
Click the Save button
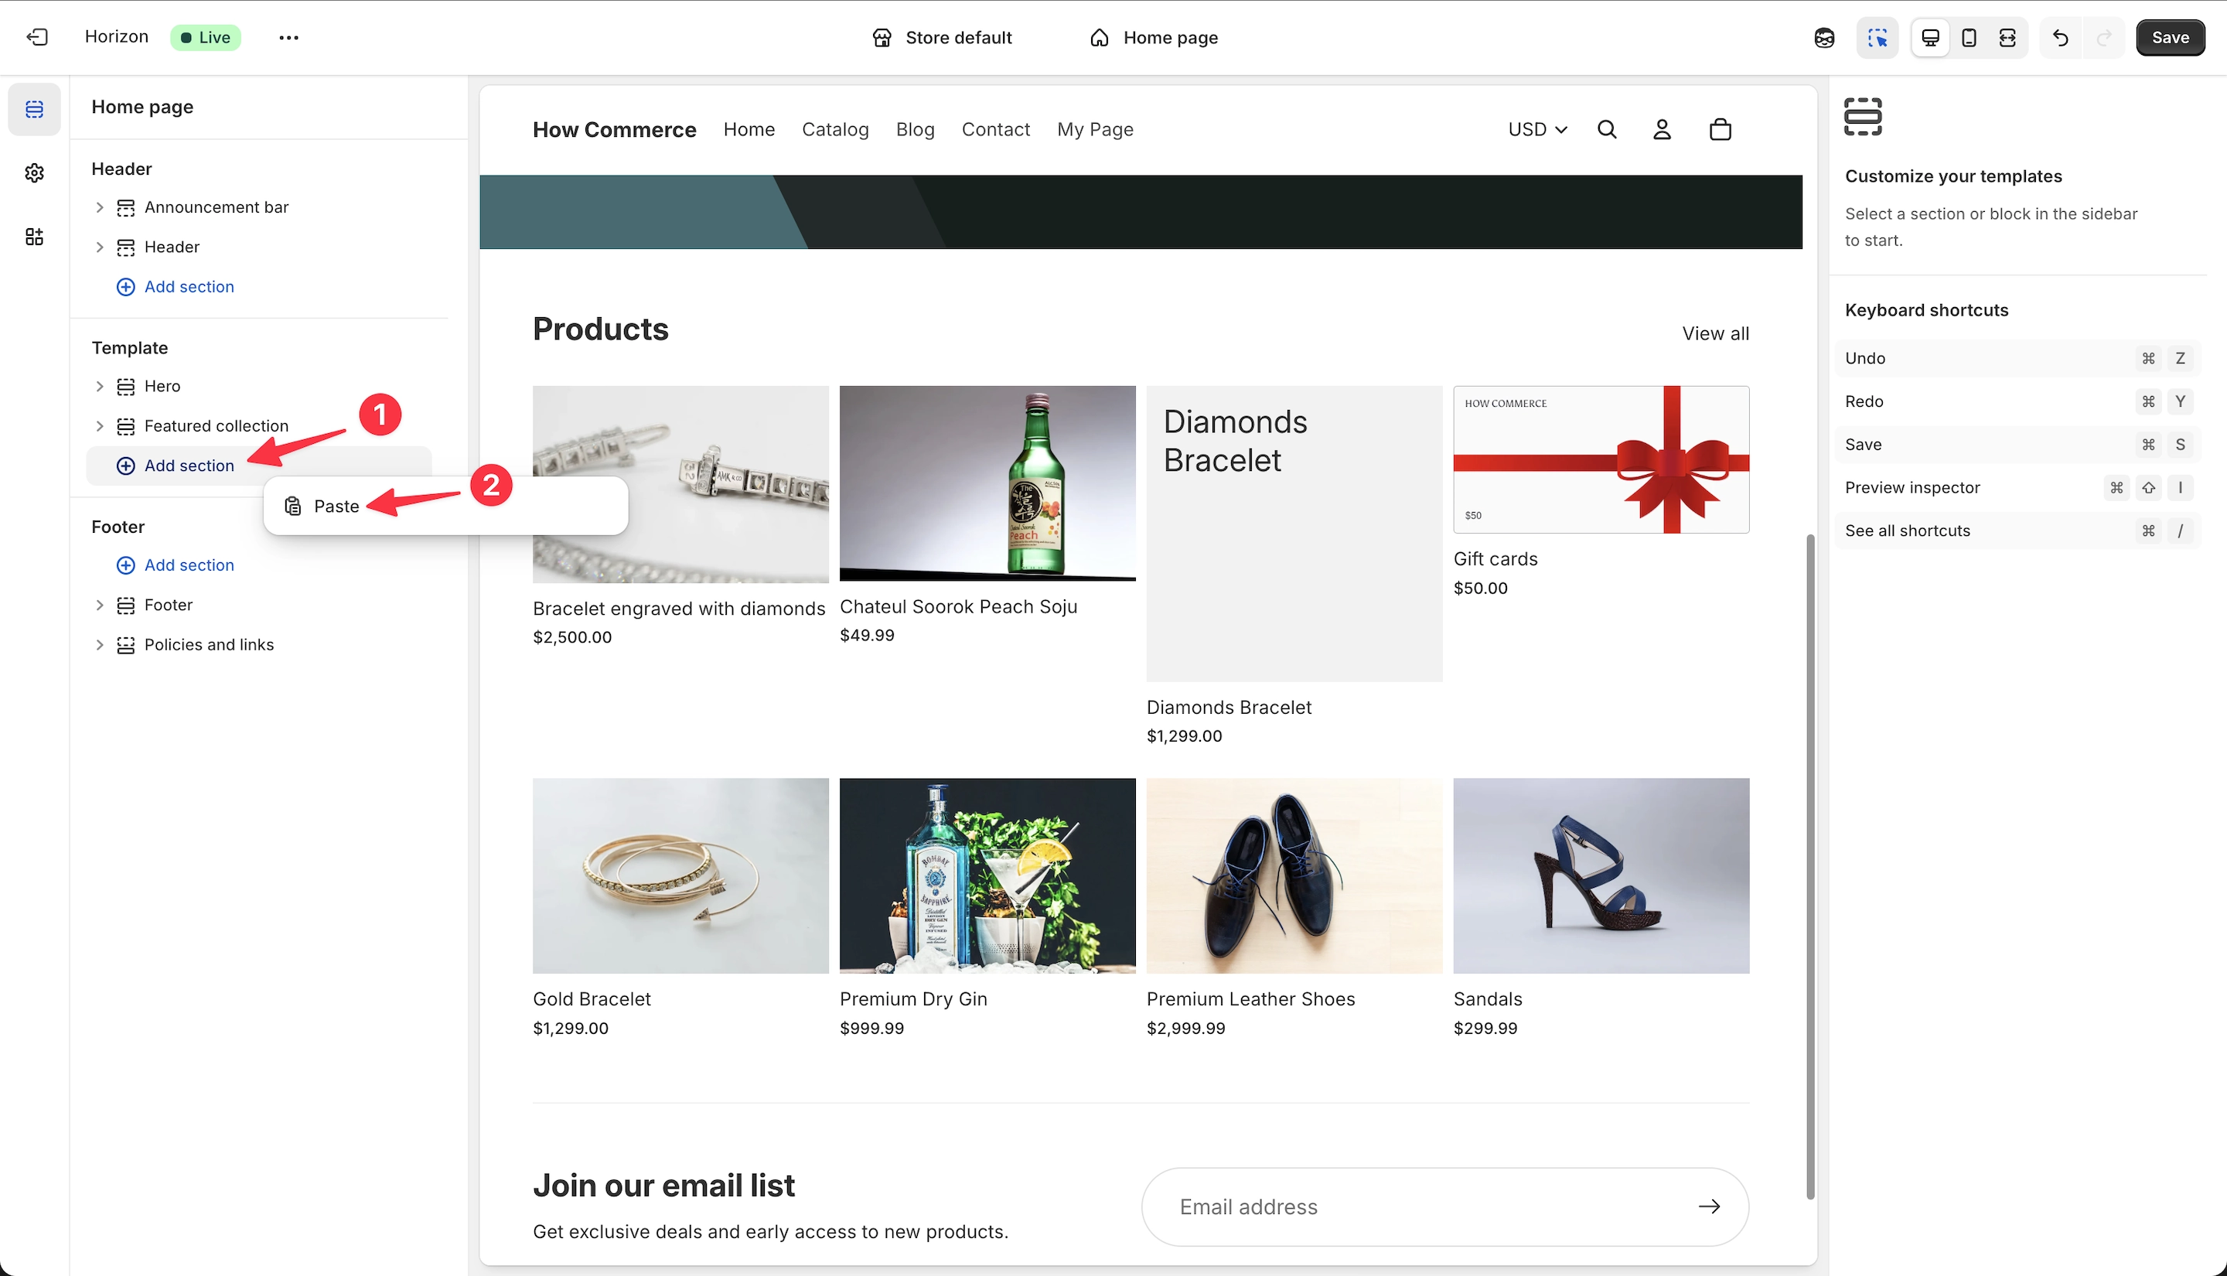point(2170,38)
